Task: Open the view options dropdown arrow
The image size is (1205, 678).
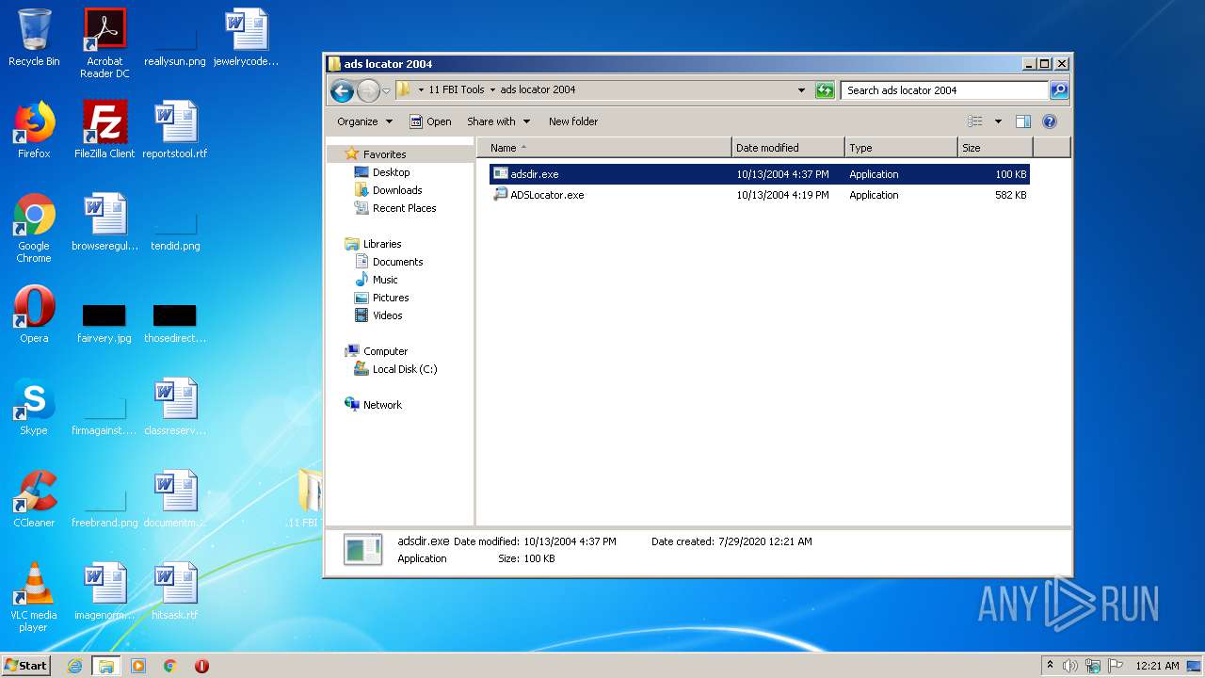Action: tap(998, 121)
